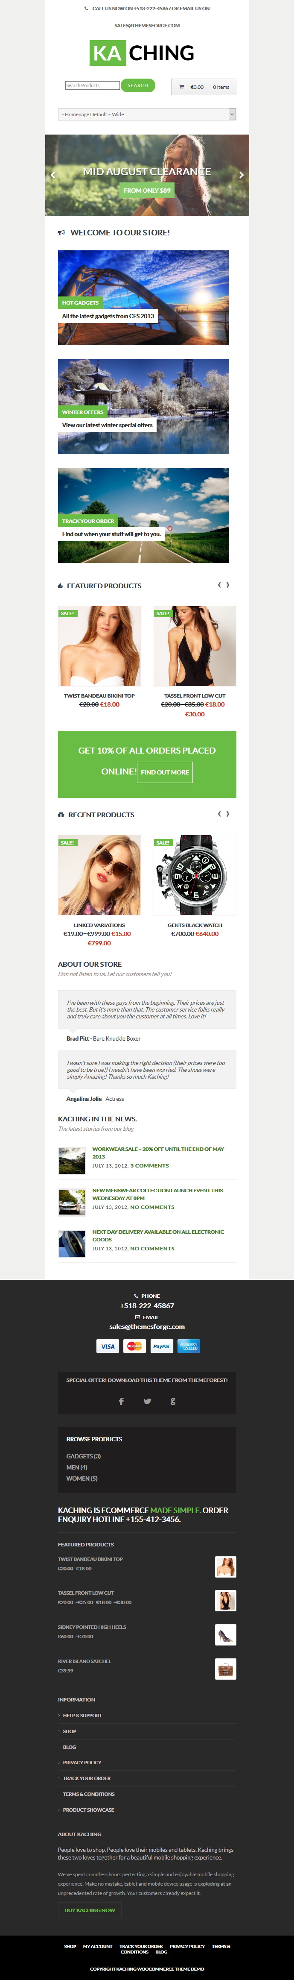Screen dimensions: 294x1980
Task: Open the Workwear Sale news article
Action: (x=158, y=1153)
